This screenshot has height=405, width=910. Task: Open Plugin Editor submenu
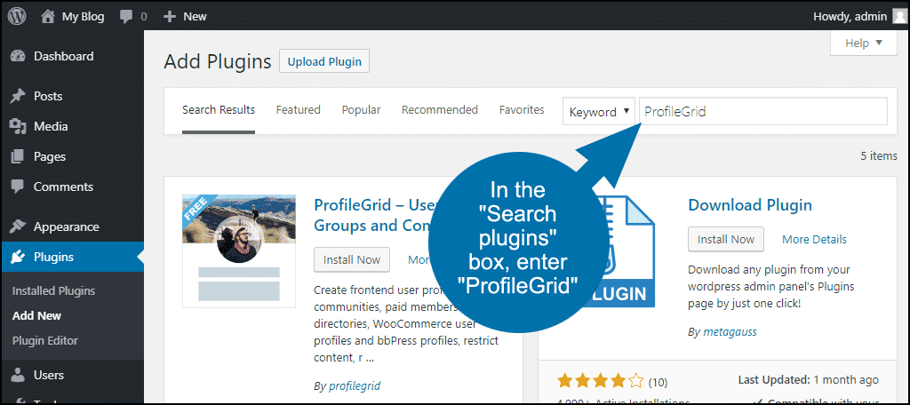pos(44,340)
